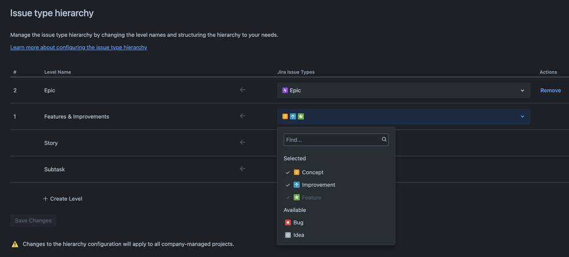The width and height of the screenshot is (569, 257).
Task: Open the Epic issue types dropdown
Action: [522, 90]
